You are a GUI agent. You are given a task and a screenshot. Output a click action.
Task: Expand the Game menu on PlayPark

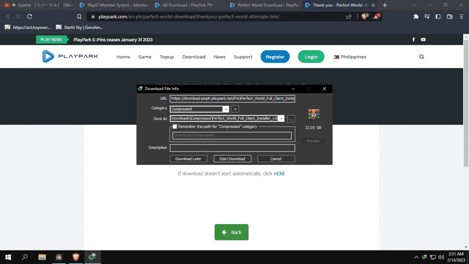(145, 57)
